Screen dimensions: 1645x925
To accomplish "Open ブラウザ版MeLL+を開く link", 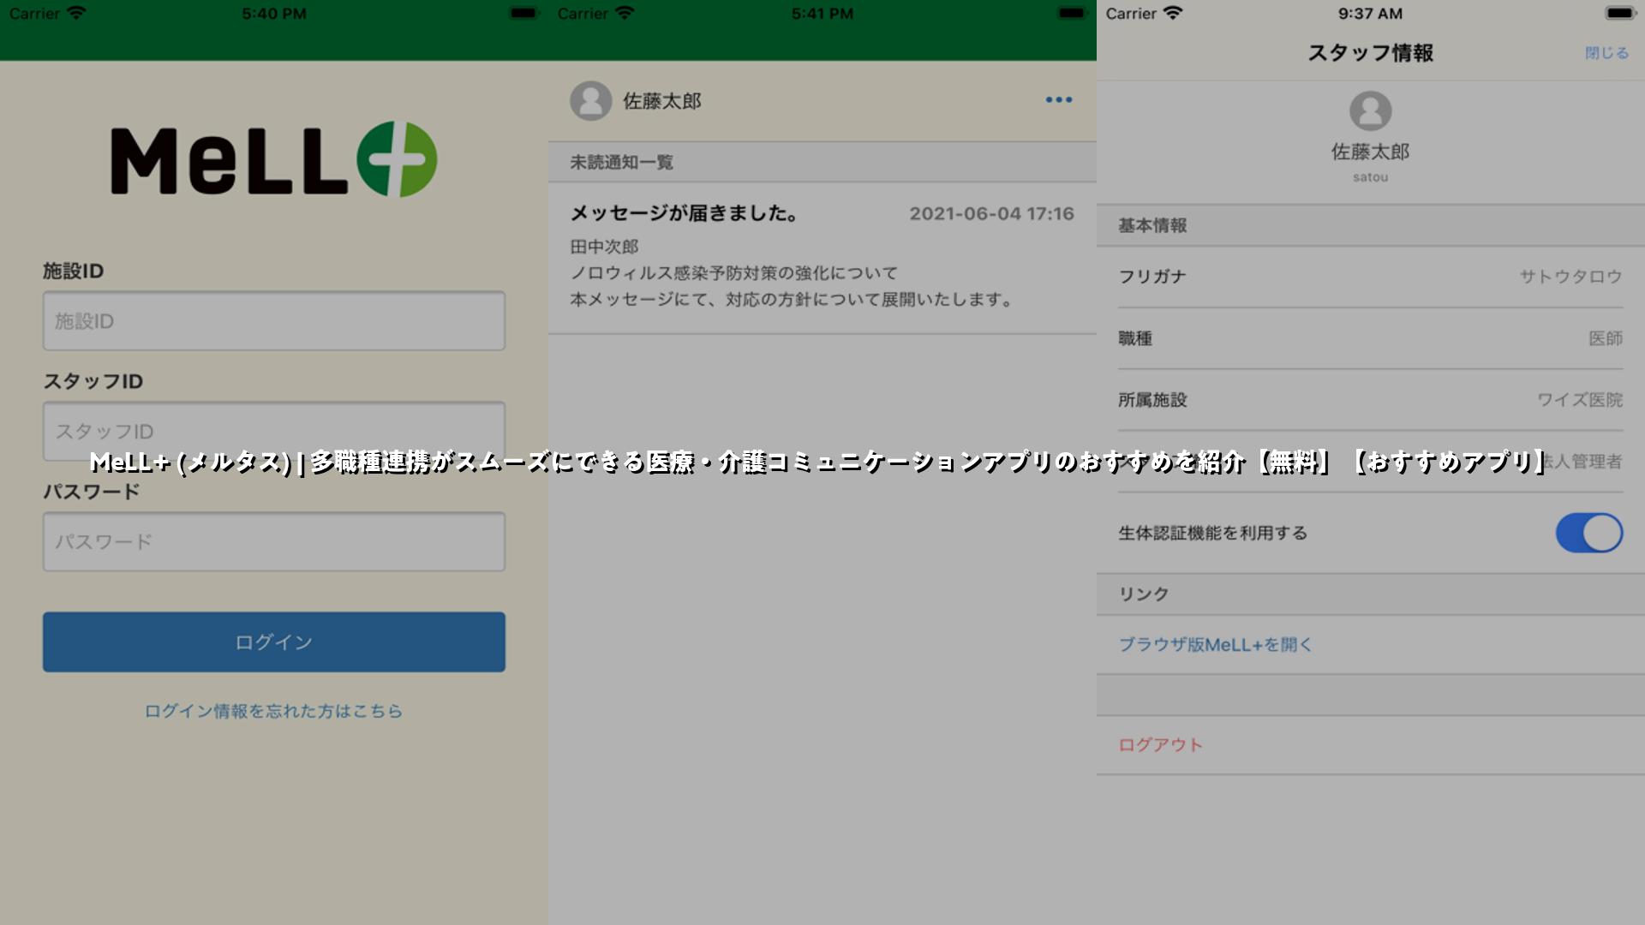I will [x=1216, y=645].
